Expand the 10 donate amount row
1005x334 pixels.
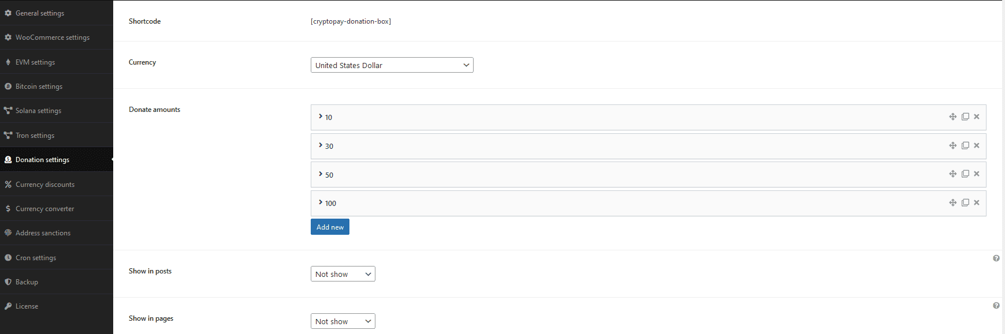tap(648, 117)
